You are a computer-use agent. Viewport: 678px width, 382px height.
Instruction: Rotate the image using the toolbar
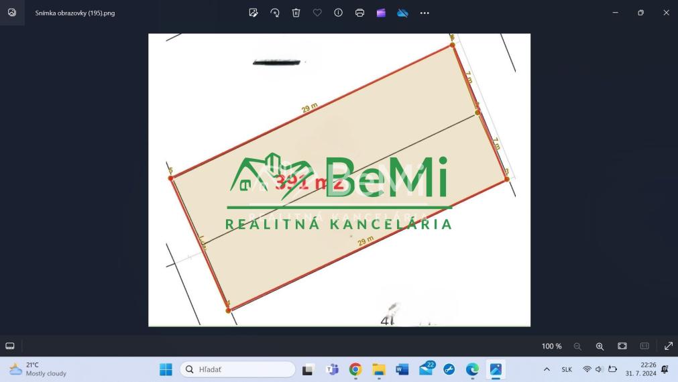click(275, 13)
